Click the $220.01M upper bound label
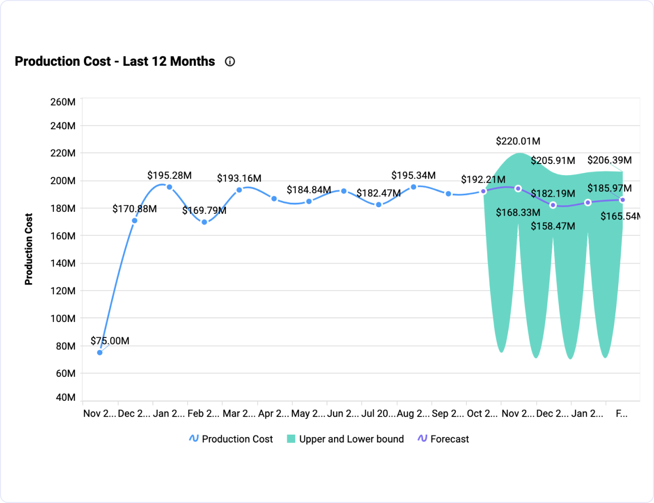Viewport: 654px width, 503px height. [x=518, y=141]
